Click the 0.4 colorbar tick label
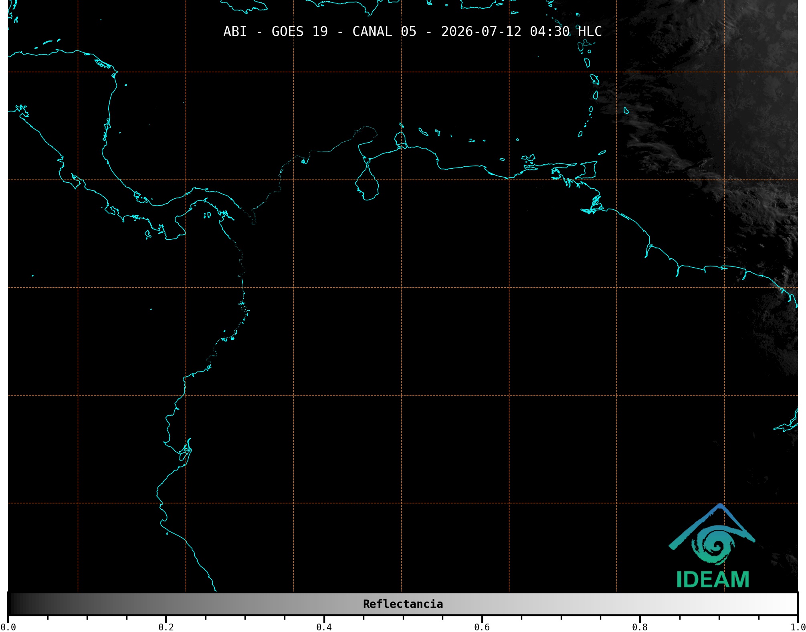The height and width of the screenshot is (632, 806). click(324, 627)
